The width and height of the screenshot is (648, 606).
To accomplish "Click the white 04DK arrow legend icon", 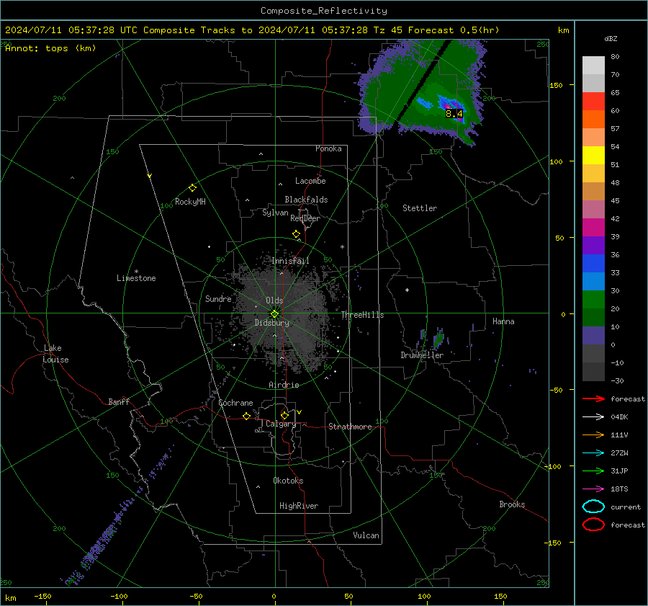I will pos(593,417).
